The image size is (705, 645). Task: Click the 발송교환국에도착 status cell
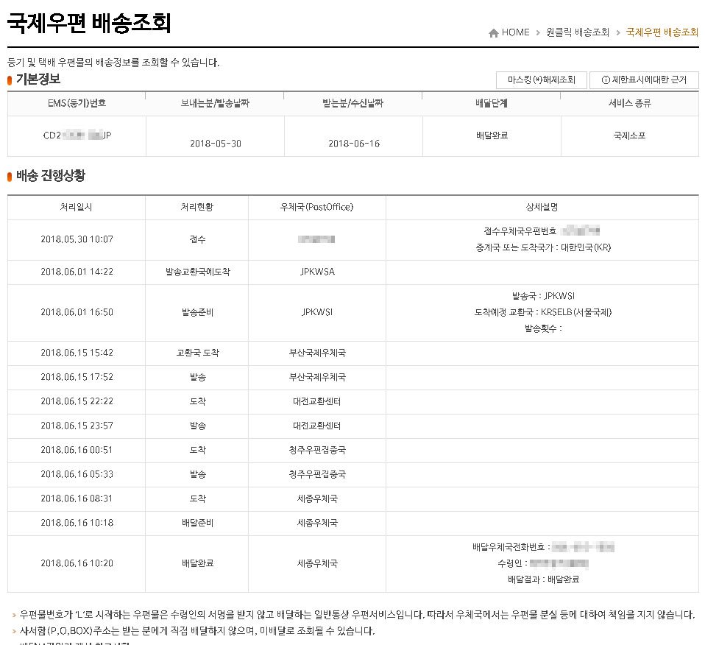click(x=198, y=272)
